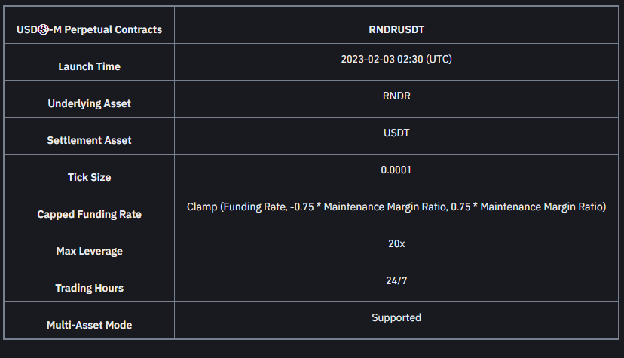Click the (UTC) timezone label

click(x=439, y=59)
